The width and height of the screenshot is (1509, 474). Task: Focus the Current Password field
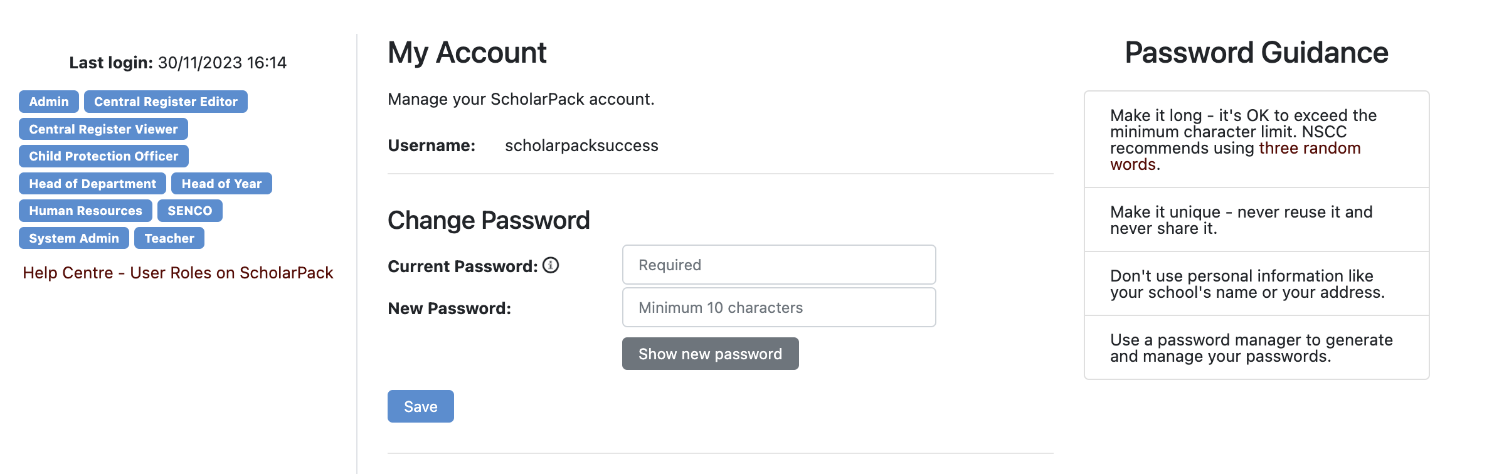(778, 265)
